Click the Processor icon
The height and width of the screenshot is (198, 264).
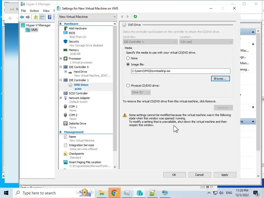(65, 59)
